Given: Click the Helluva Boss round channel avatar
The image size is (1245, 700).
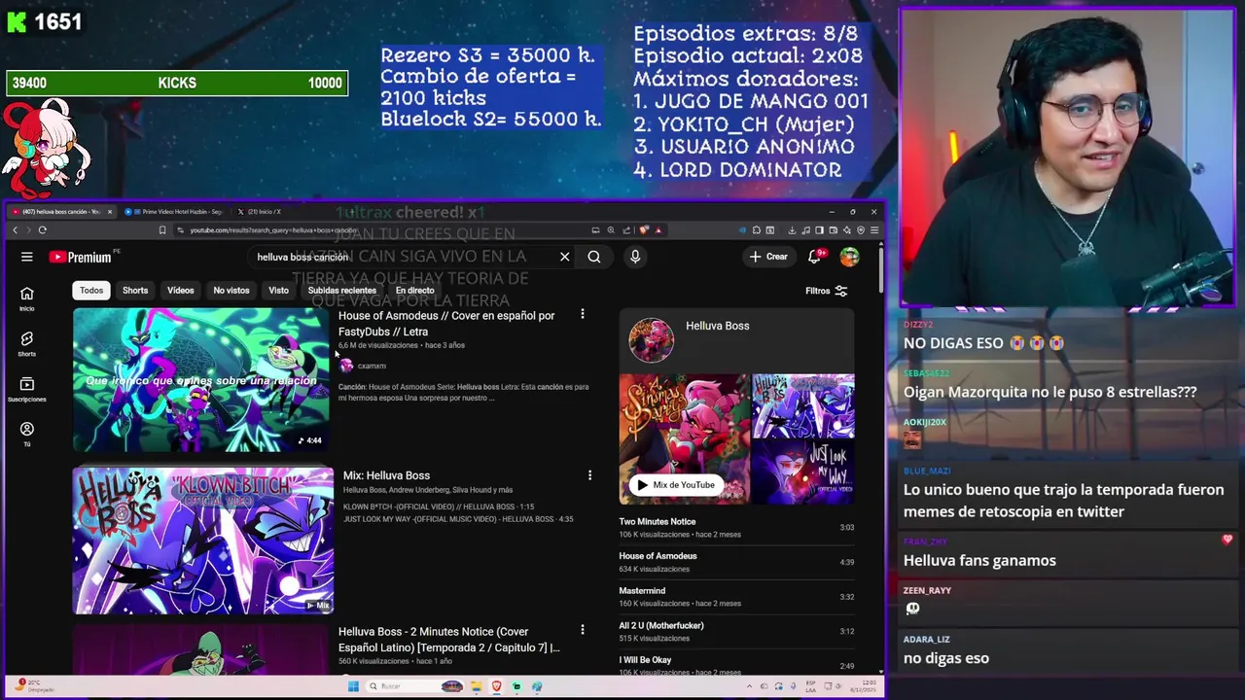Looking at the screenshot, I should (651, 340).
